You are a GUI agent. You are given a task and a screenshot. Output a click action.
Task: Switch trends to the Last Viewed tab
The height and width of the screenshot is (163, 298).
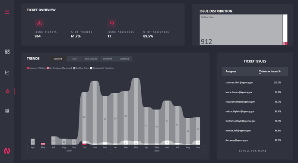click(91, 59)
